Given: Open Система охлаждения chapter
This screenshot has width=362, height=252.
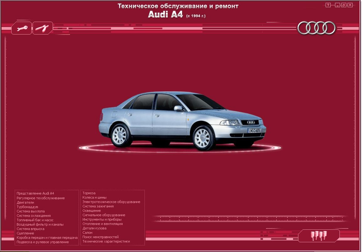Looking at the screenshot, I should pyautogui.click(x=34, y=216).
